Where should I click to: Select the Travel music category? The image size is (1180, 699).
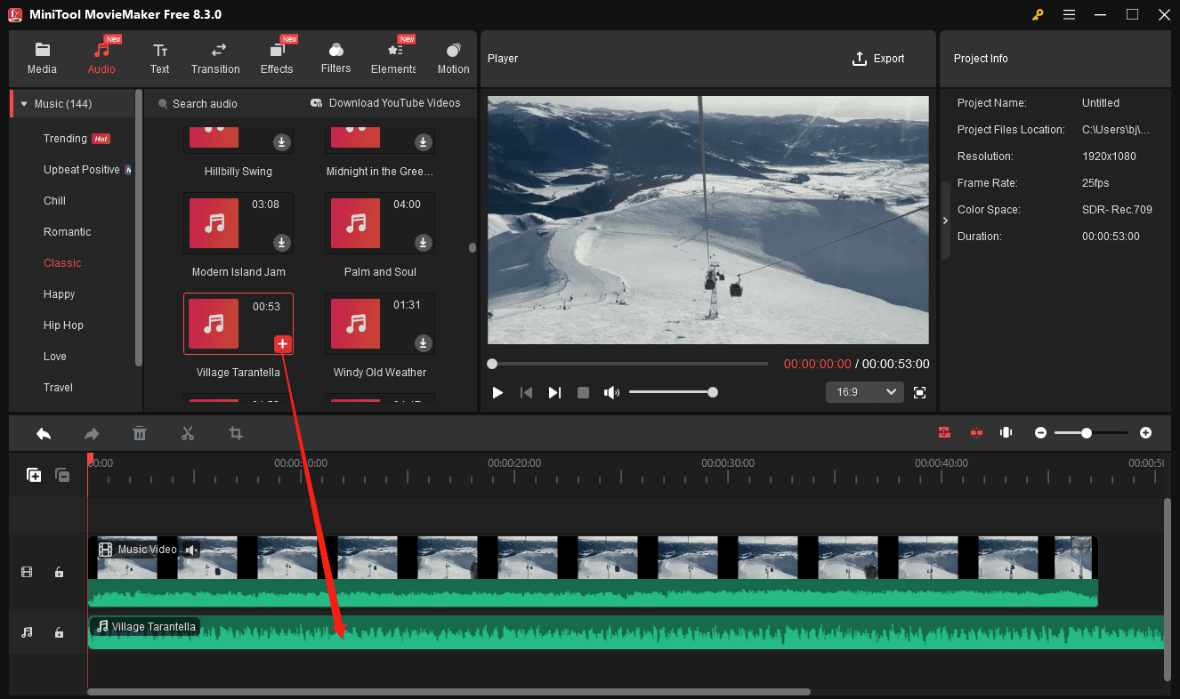58,388
